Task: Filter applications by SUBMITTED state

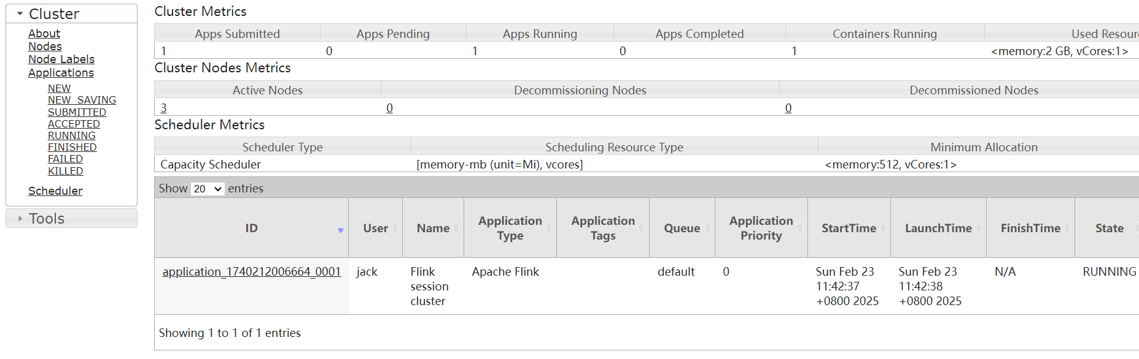Action: (x=77, y=112)
